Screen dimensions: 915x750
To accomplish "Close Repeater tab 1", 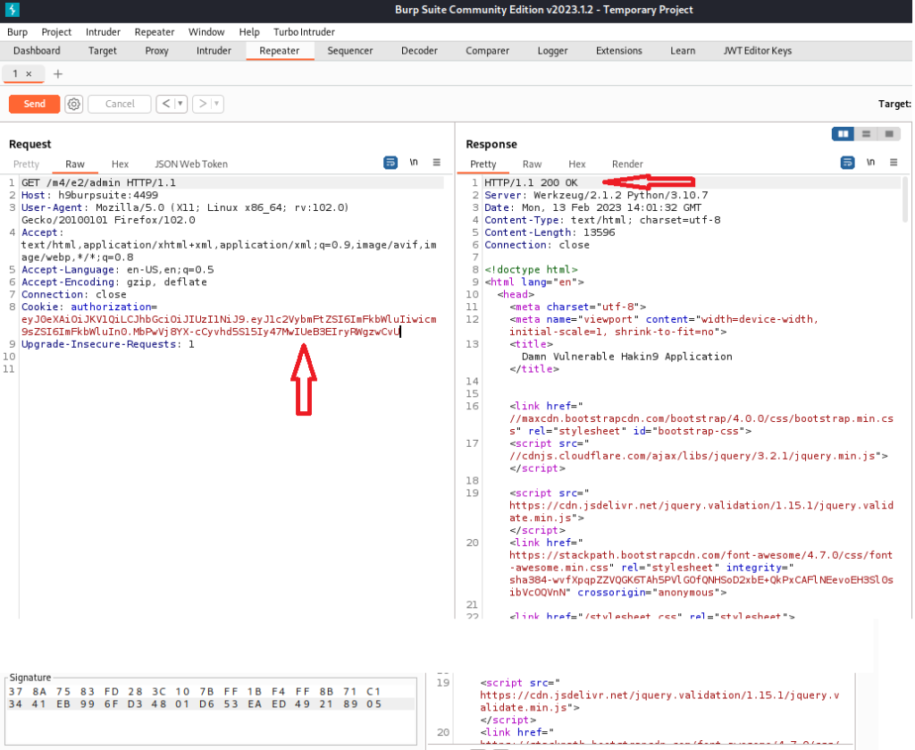I will click(x=29, y=73).
